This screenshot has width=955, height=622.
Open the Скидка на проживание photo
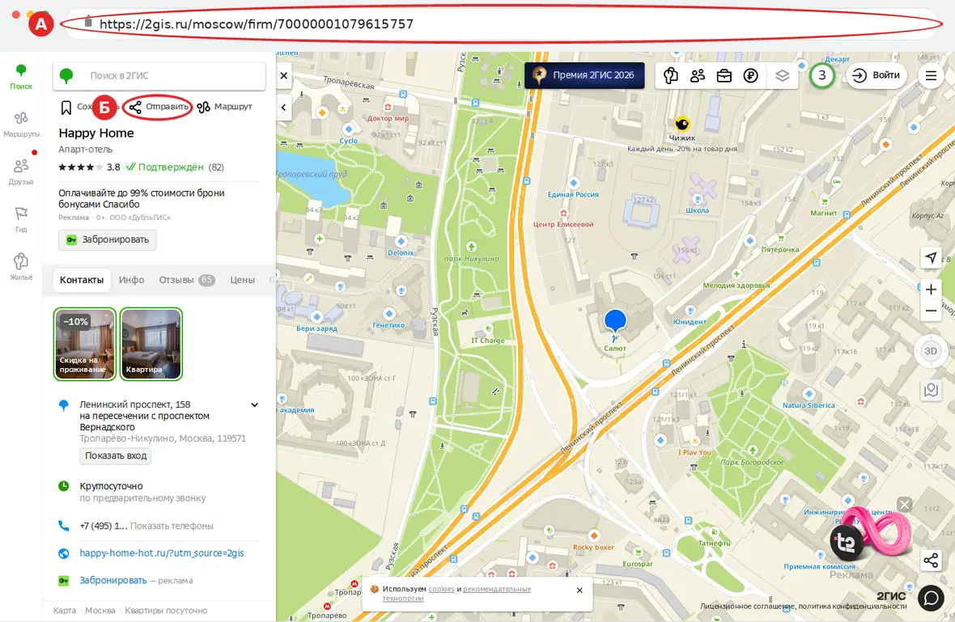tap(85, 344)
